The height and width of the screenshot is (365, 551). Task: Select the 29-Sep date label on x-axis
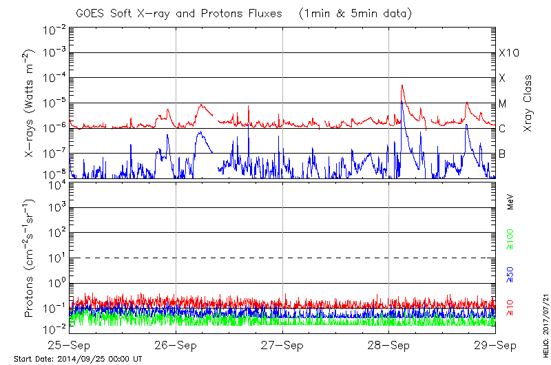pyautogui.click(x=495, y=344)
